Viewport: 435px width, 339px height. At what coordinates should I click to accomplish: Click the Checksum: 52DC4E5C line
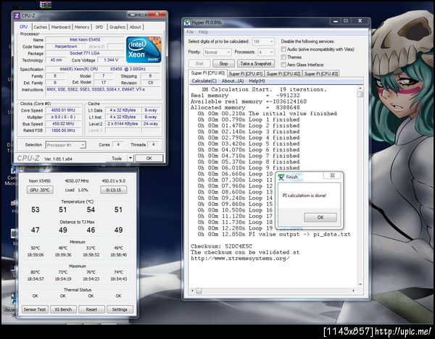coord(221,246)
